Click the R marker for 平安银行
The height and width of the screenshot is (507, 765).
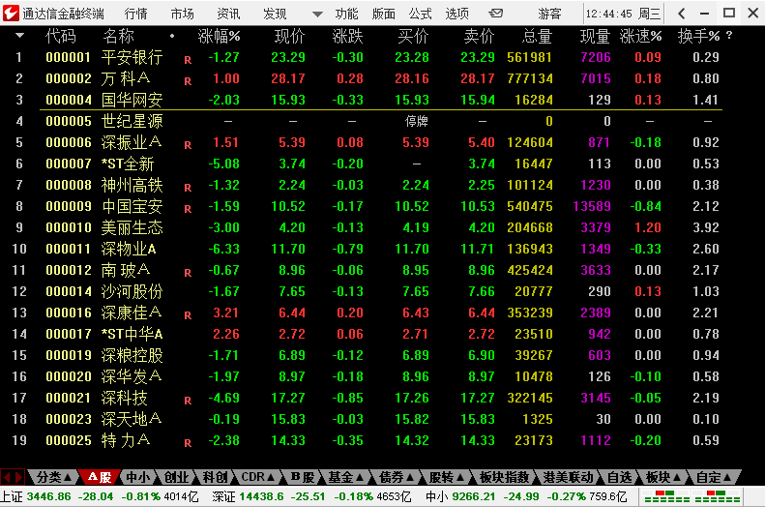(188, 60)
